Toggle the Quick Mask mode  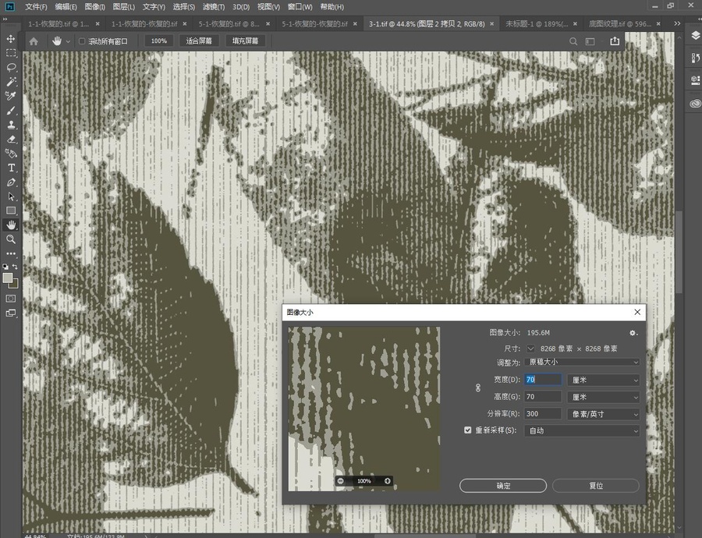pyautogui.click(x=11, y=299)
